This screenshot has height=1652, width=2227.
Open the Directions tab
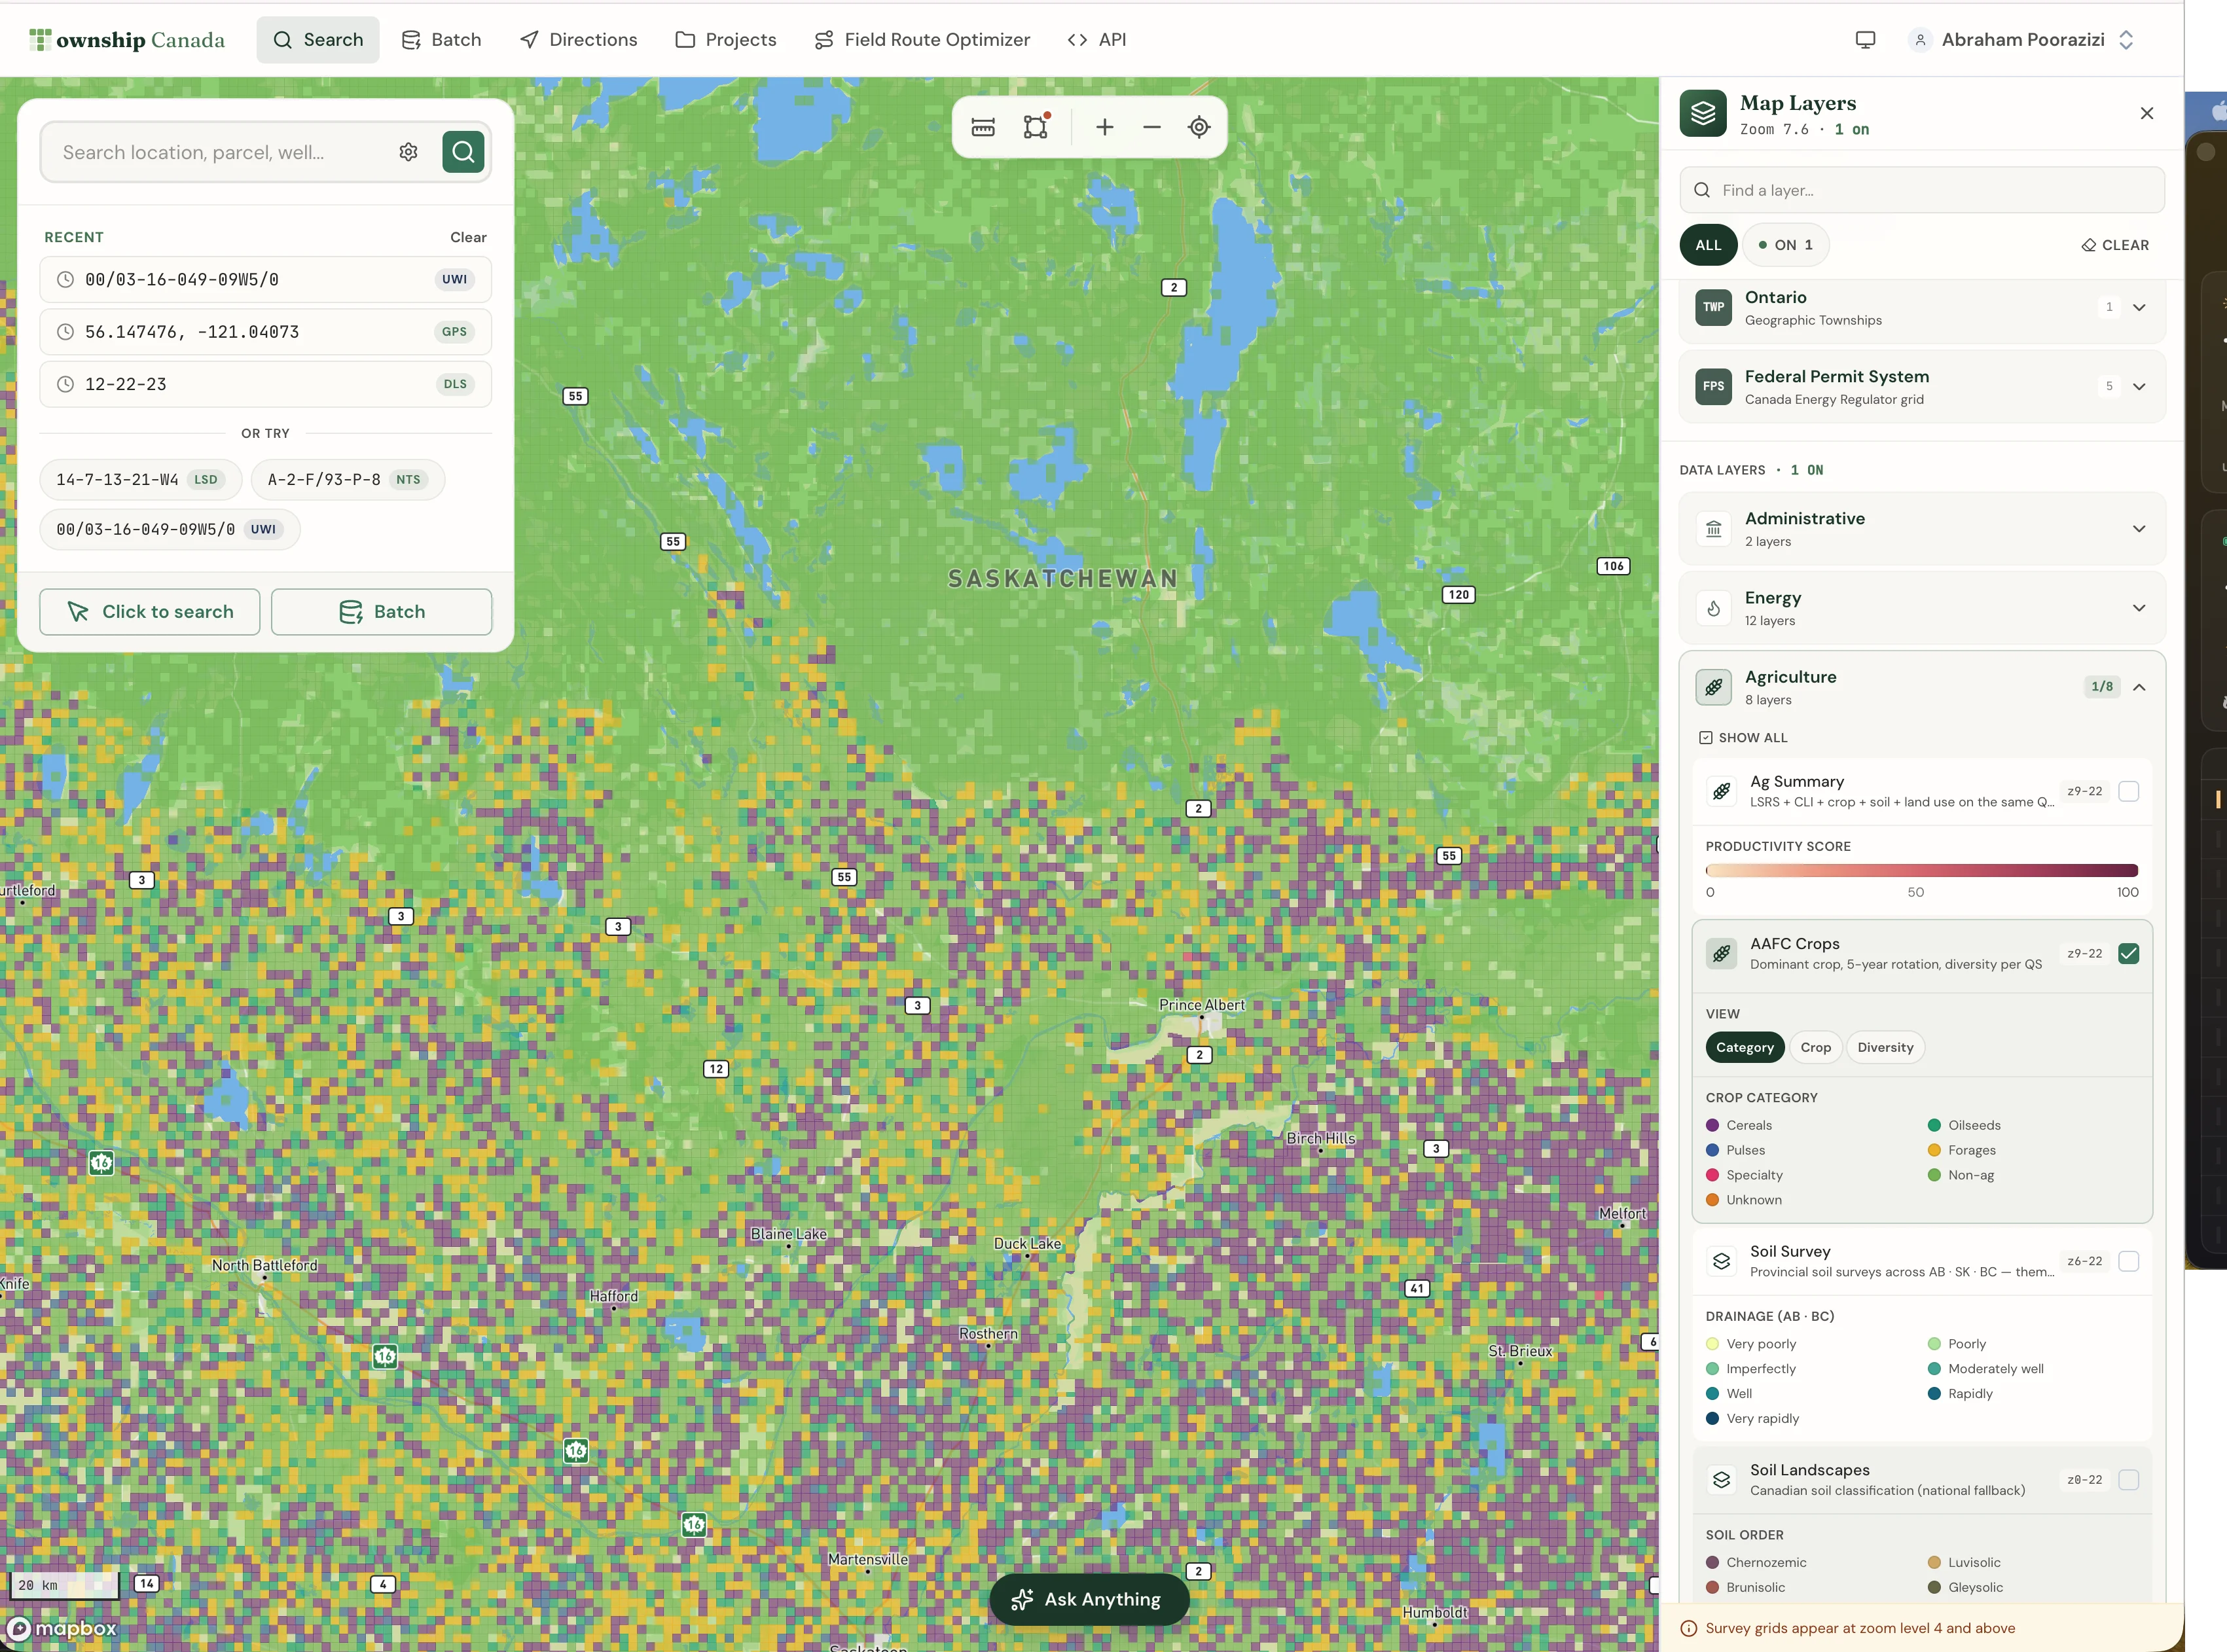coord(579,40)
